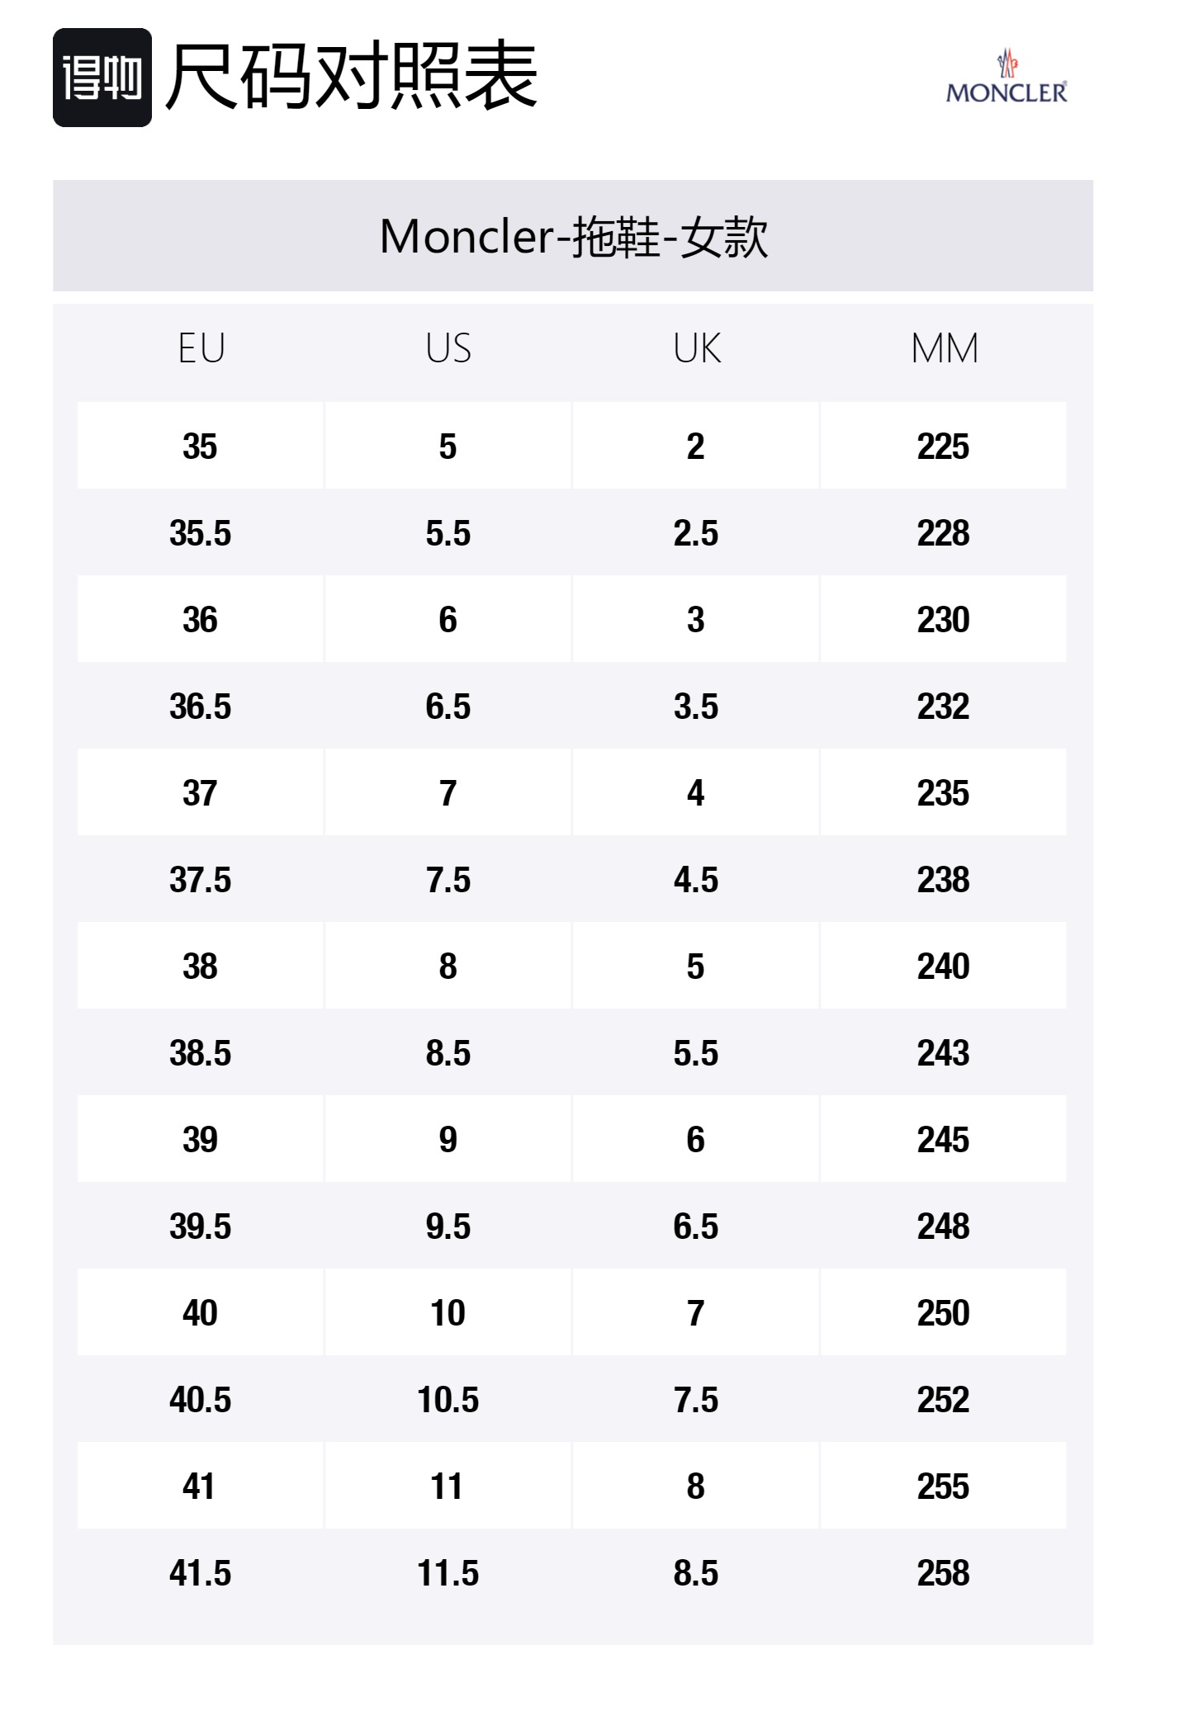Click EU size 39 cell
The image size is (1189, 1711).
click(x=200, y=1140)
